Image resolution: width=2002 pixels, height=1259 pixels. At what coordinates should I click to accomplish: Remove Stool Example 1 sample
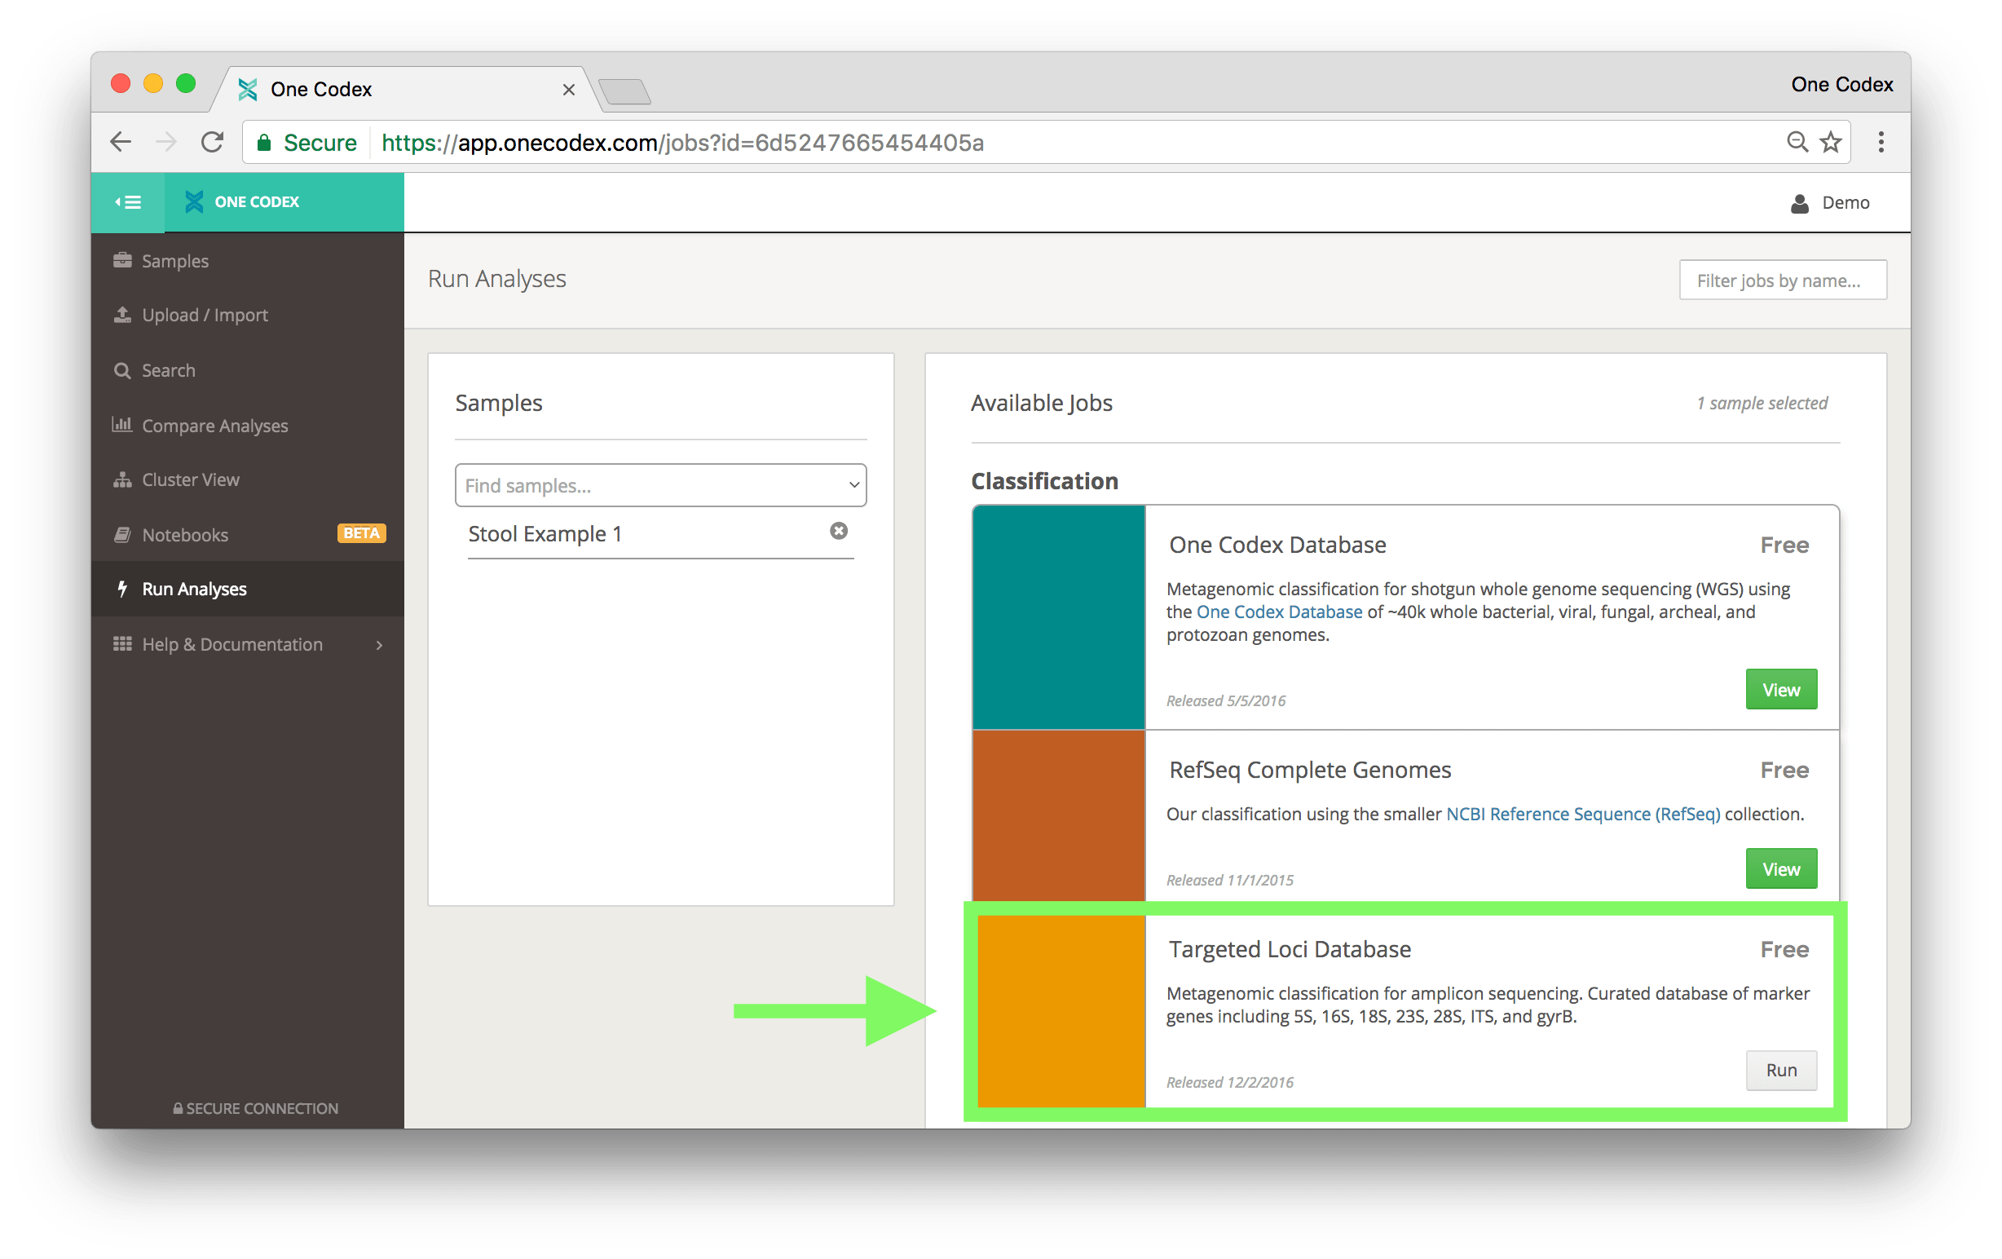(x=839, y=531)
